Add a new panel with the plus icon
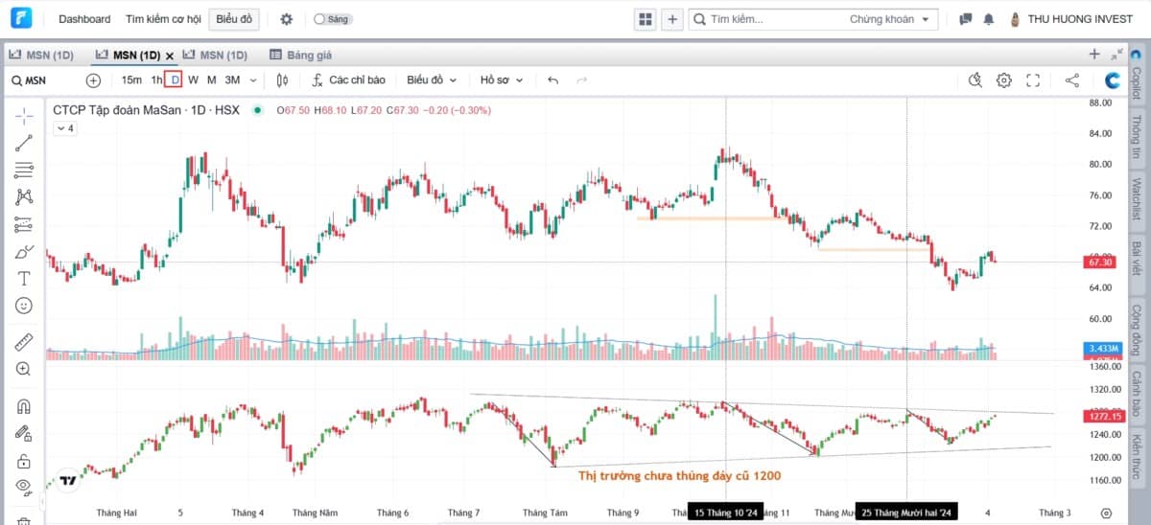This screenshot has height=525, width=1151. pyautogui.click(x=1095, y=55)
